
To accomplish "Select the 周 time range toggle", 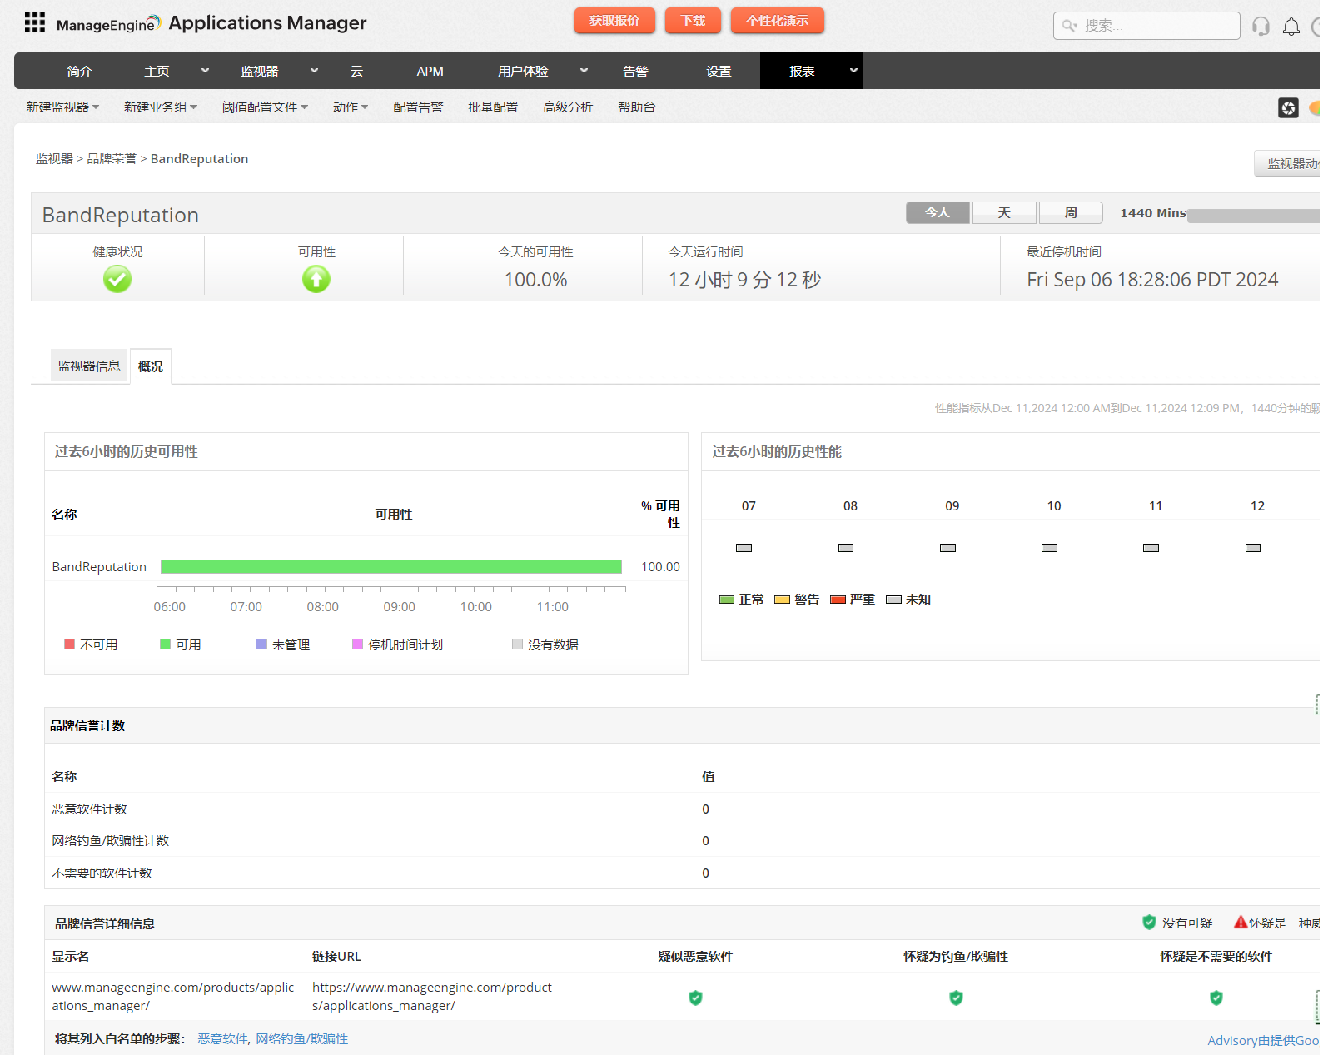I will coord(1071,213).
